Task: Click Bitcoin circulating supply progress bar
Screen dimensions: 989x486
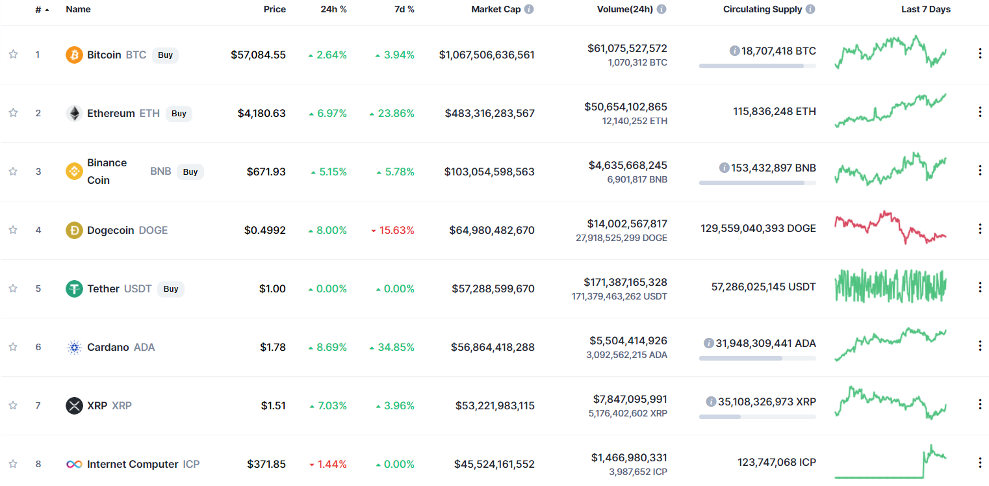Action: 757,66
